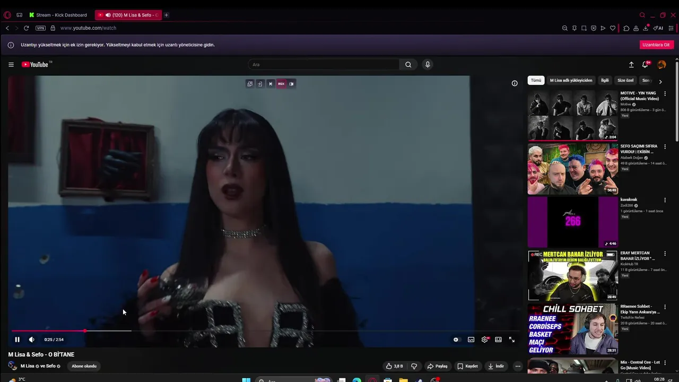Click the Kaydet save button
679x382 pixels.
click(468, 366)
